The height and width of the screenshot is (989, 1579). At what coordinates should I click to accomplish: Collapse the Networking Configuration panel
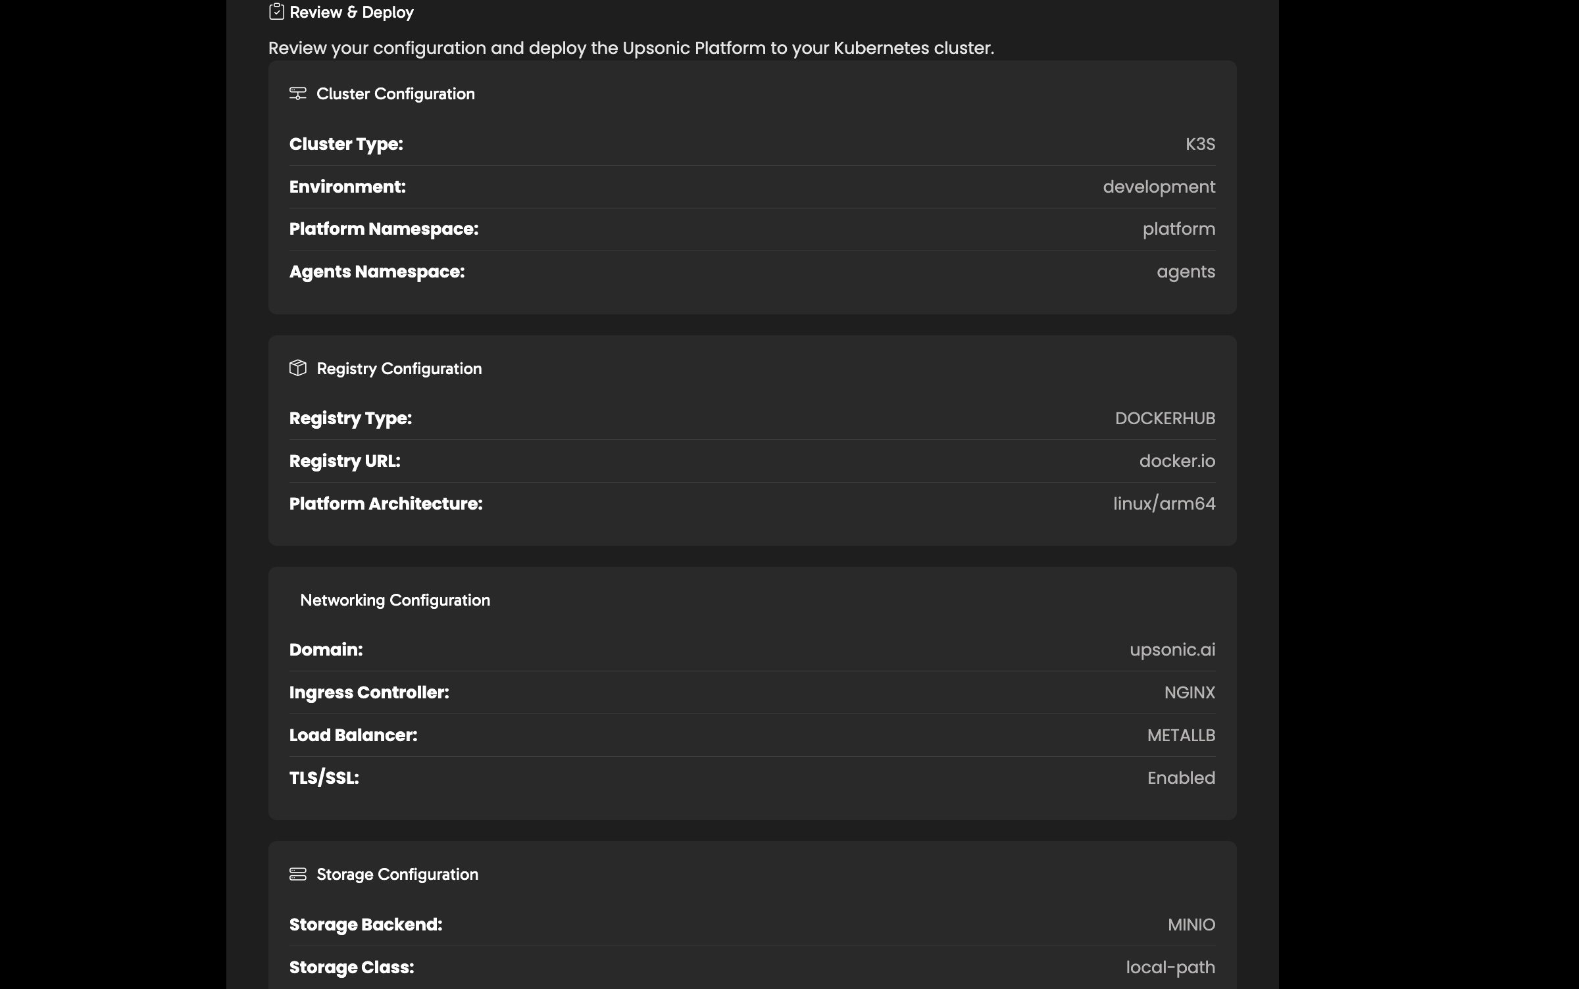click(395, 600)
